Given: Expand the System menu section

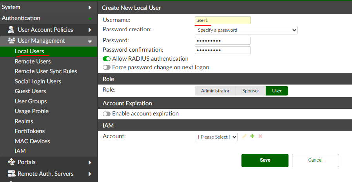Looking at the screenshot, I should pos(90,7).
